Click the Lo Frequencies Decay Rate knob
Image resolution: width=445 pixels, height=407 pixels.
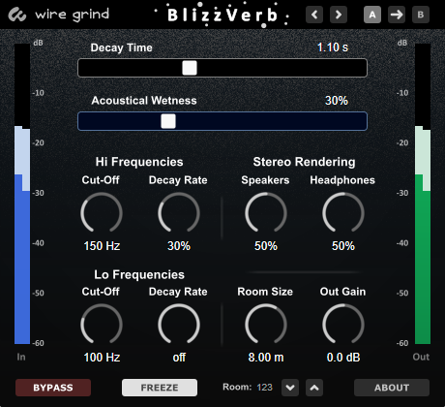pyautogui.click(x=179, y=324)
